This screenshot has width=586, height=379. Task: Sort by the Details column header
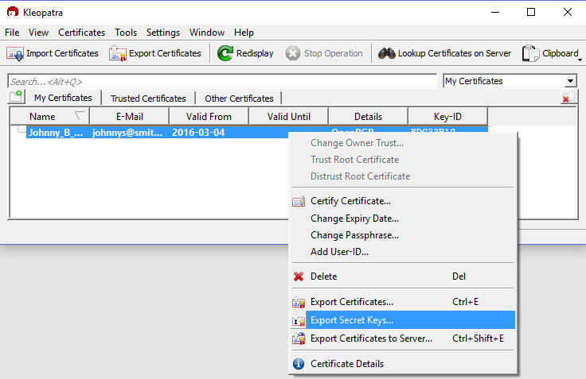[368, 116]
